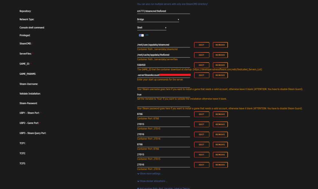This screenshot has width=318, height=189.
Task: Click the UDP1 Steam Port value field
Action: (x=163, y=114)
